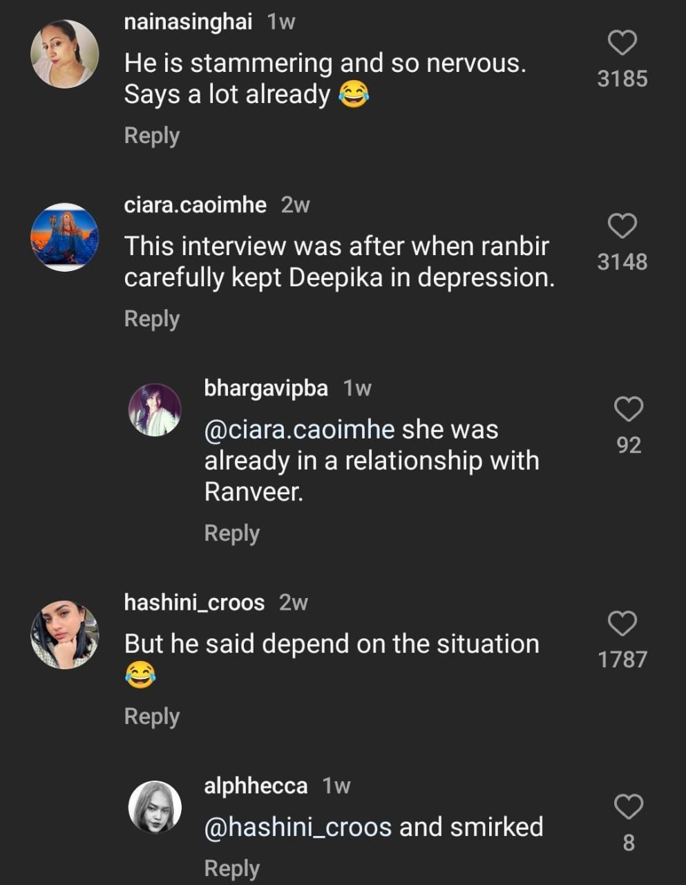Screen dimensions: 686x885
Task: Reply to alphhecca's comment
Action: click(x=231, y=868)
